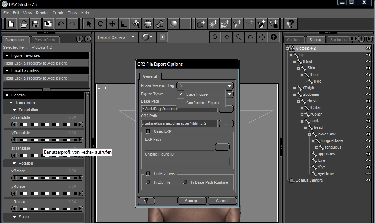Click viewport reset view up-arrow icon

click(x=274, y=37)
